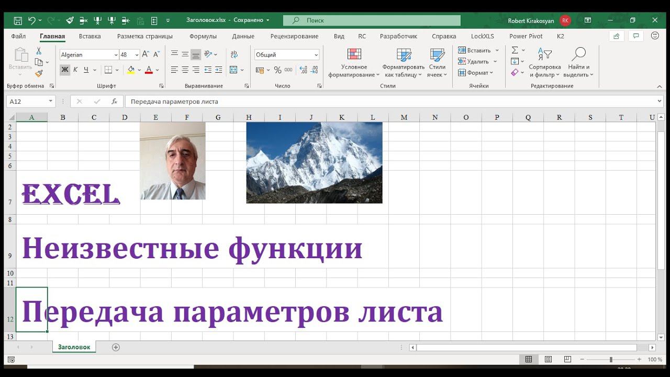Click the Fill down icon
The height and width of the screenshot is (377, 670).
515,61
